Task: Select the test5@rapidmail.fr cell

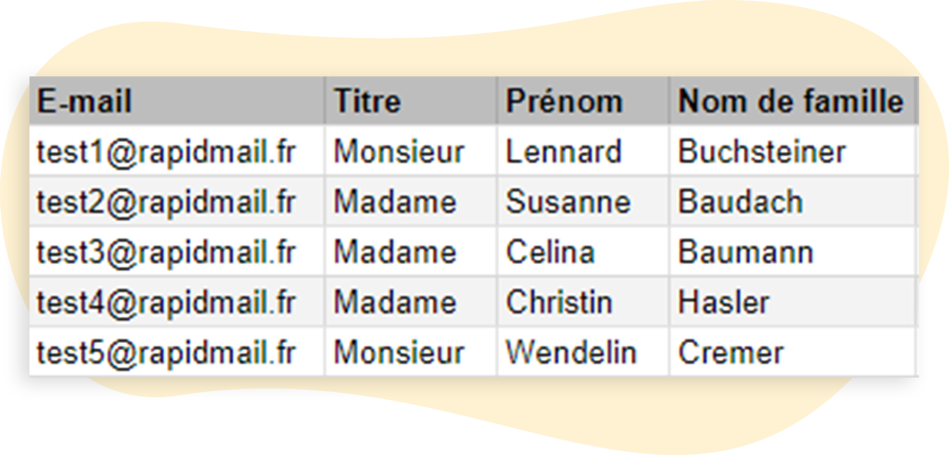Action: point(167,353)
